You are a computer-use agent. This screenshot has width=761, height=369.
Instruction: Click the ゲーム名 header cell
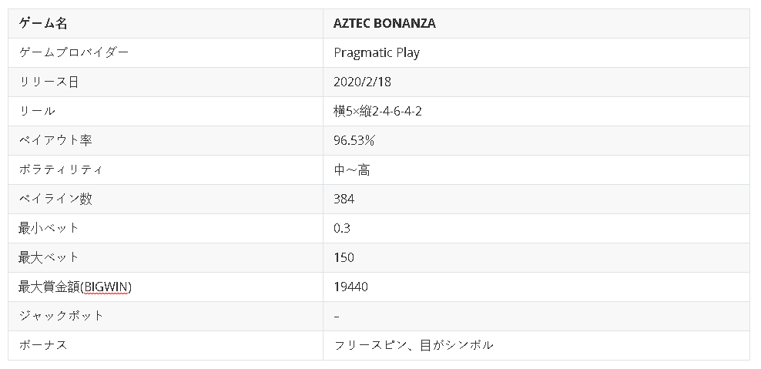(x=43, y=23)
